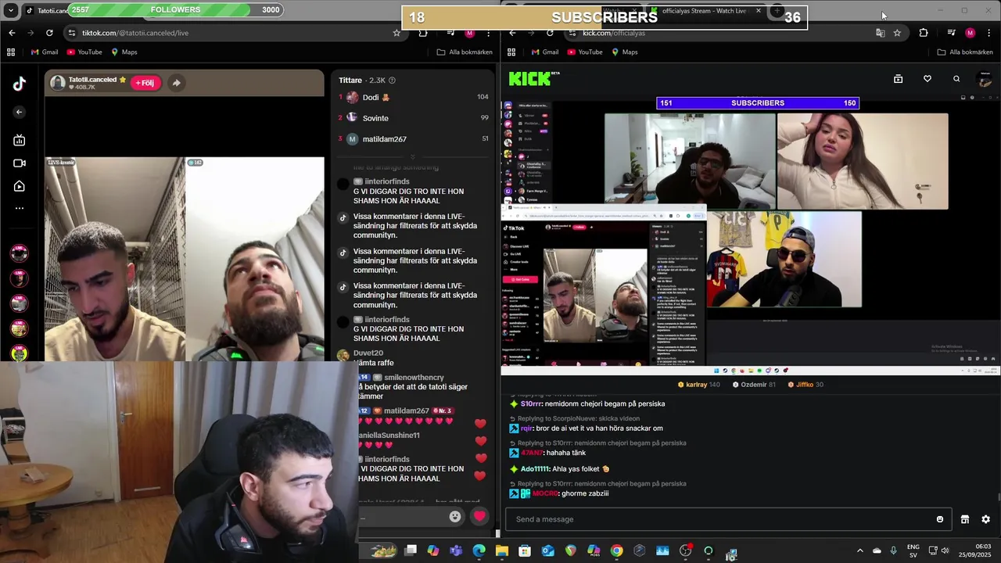The height and width of the screenshot is (563, 1001).
Task: Open the camera Go LIVE icon in the TikTok sidebar
Action: [x=20, y=163]
